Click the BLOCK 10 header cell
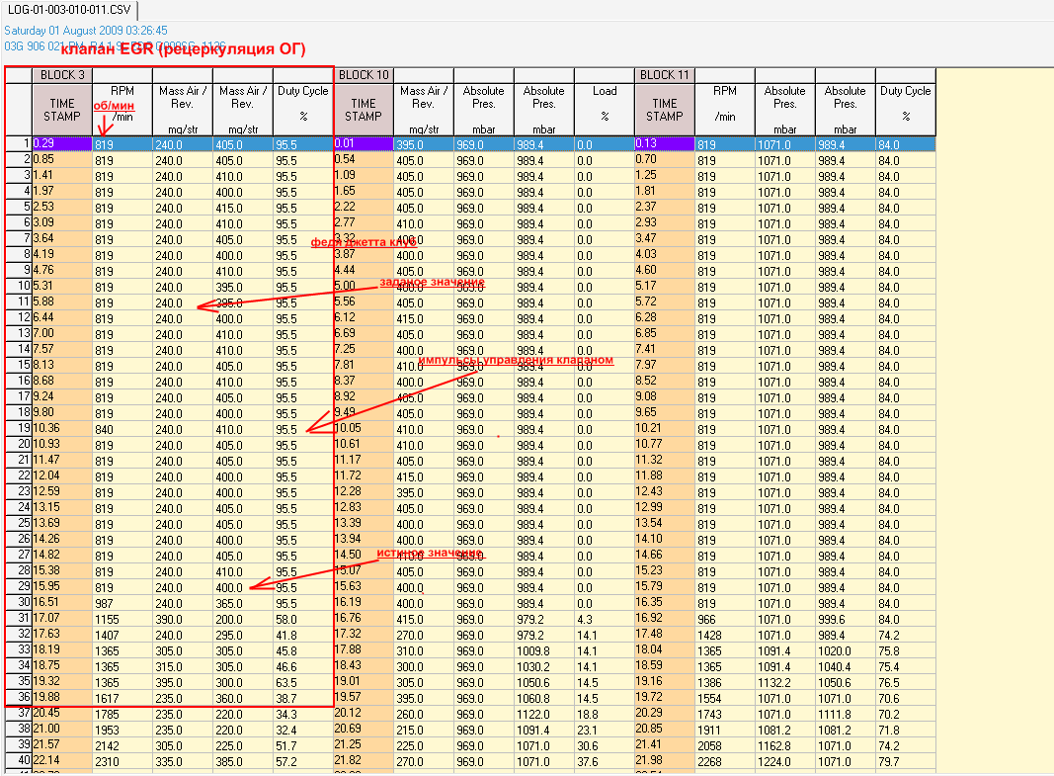Screen dimensions: 1054x776 (364, 75)
